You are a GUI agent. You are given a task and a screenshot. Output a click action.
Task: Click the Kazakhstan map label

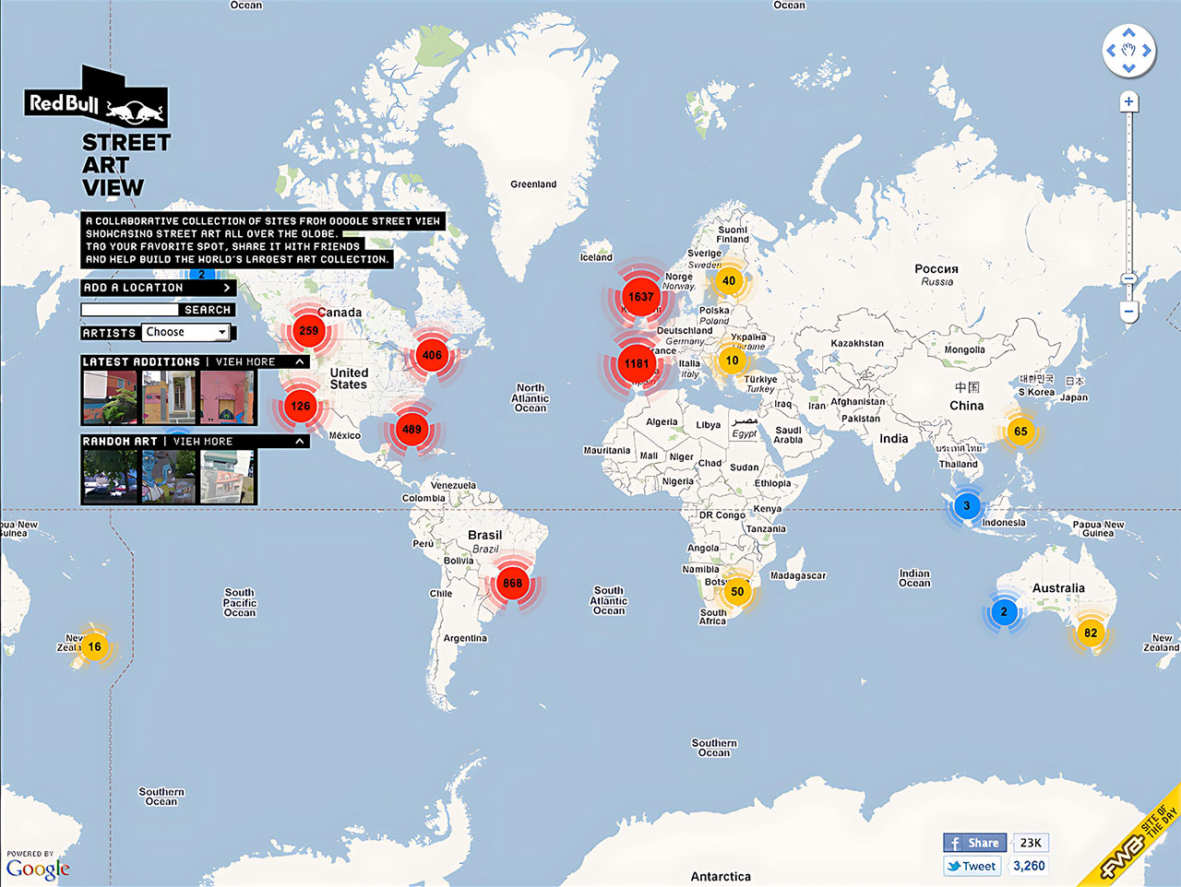click(x=857, y=343)
